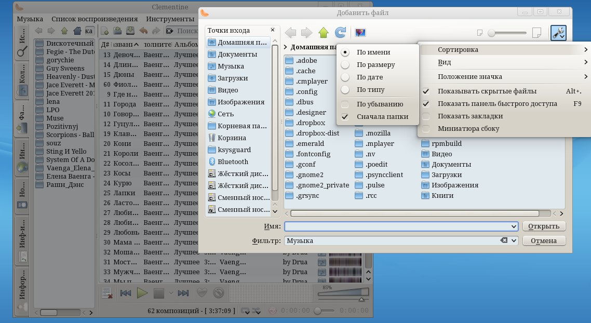Reload the file list with refresh icon
This screenshot has width=591, height=323.
coord(340,33)
